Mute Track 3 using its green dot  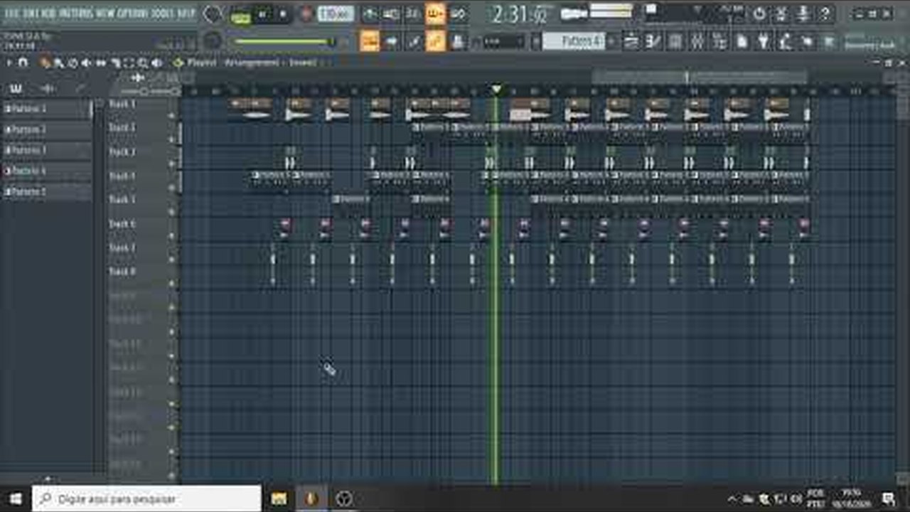pyautogui.click(x=171, y=164)
